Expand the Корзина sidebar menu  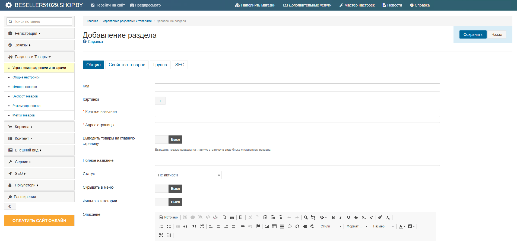24,127
